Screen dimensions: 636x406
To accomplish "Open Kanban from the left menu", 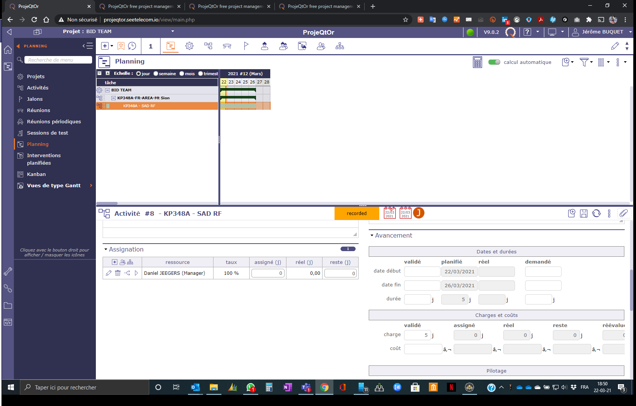I will tap(36, 174).
